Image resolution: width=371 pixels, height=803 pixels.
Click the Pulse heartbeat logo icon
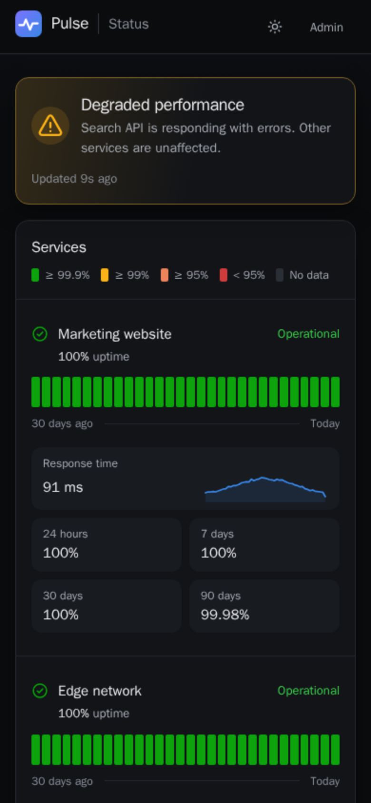pyautogui.click(x=29, y=24)
